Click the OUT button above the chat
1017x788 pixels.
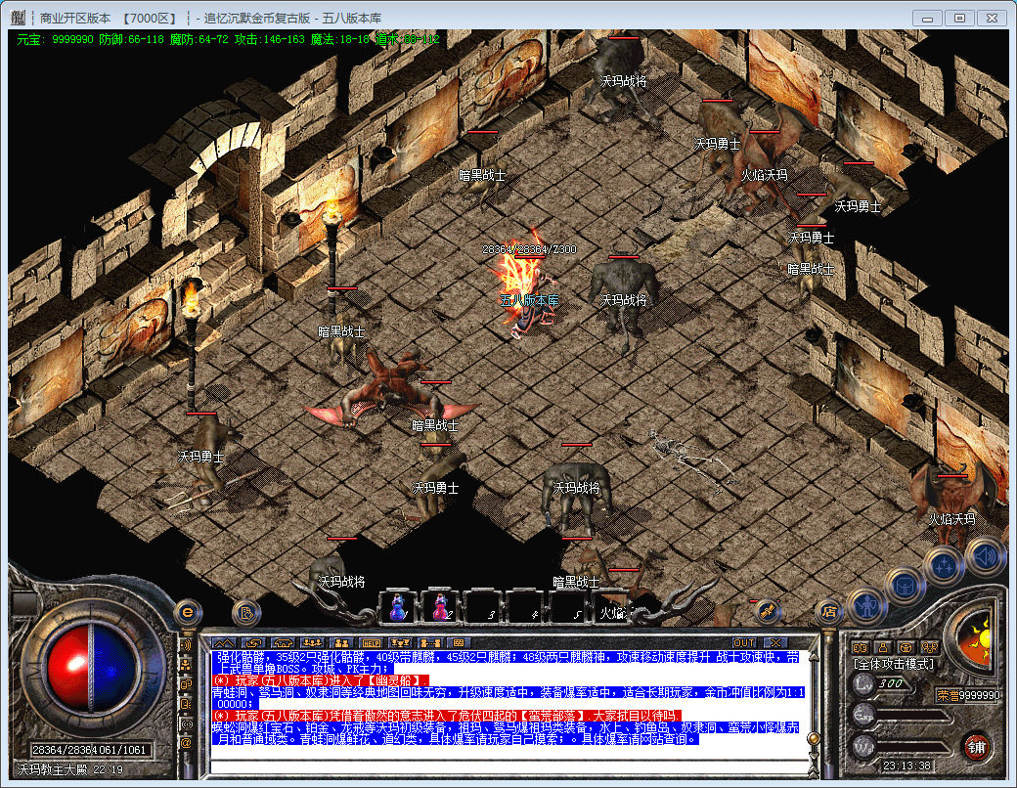coord(744,642)
